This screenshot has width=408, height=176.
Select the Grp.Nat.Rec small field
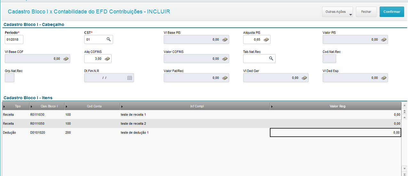[x=10, y=78]
